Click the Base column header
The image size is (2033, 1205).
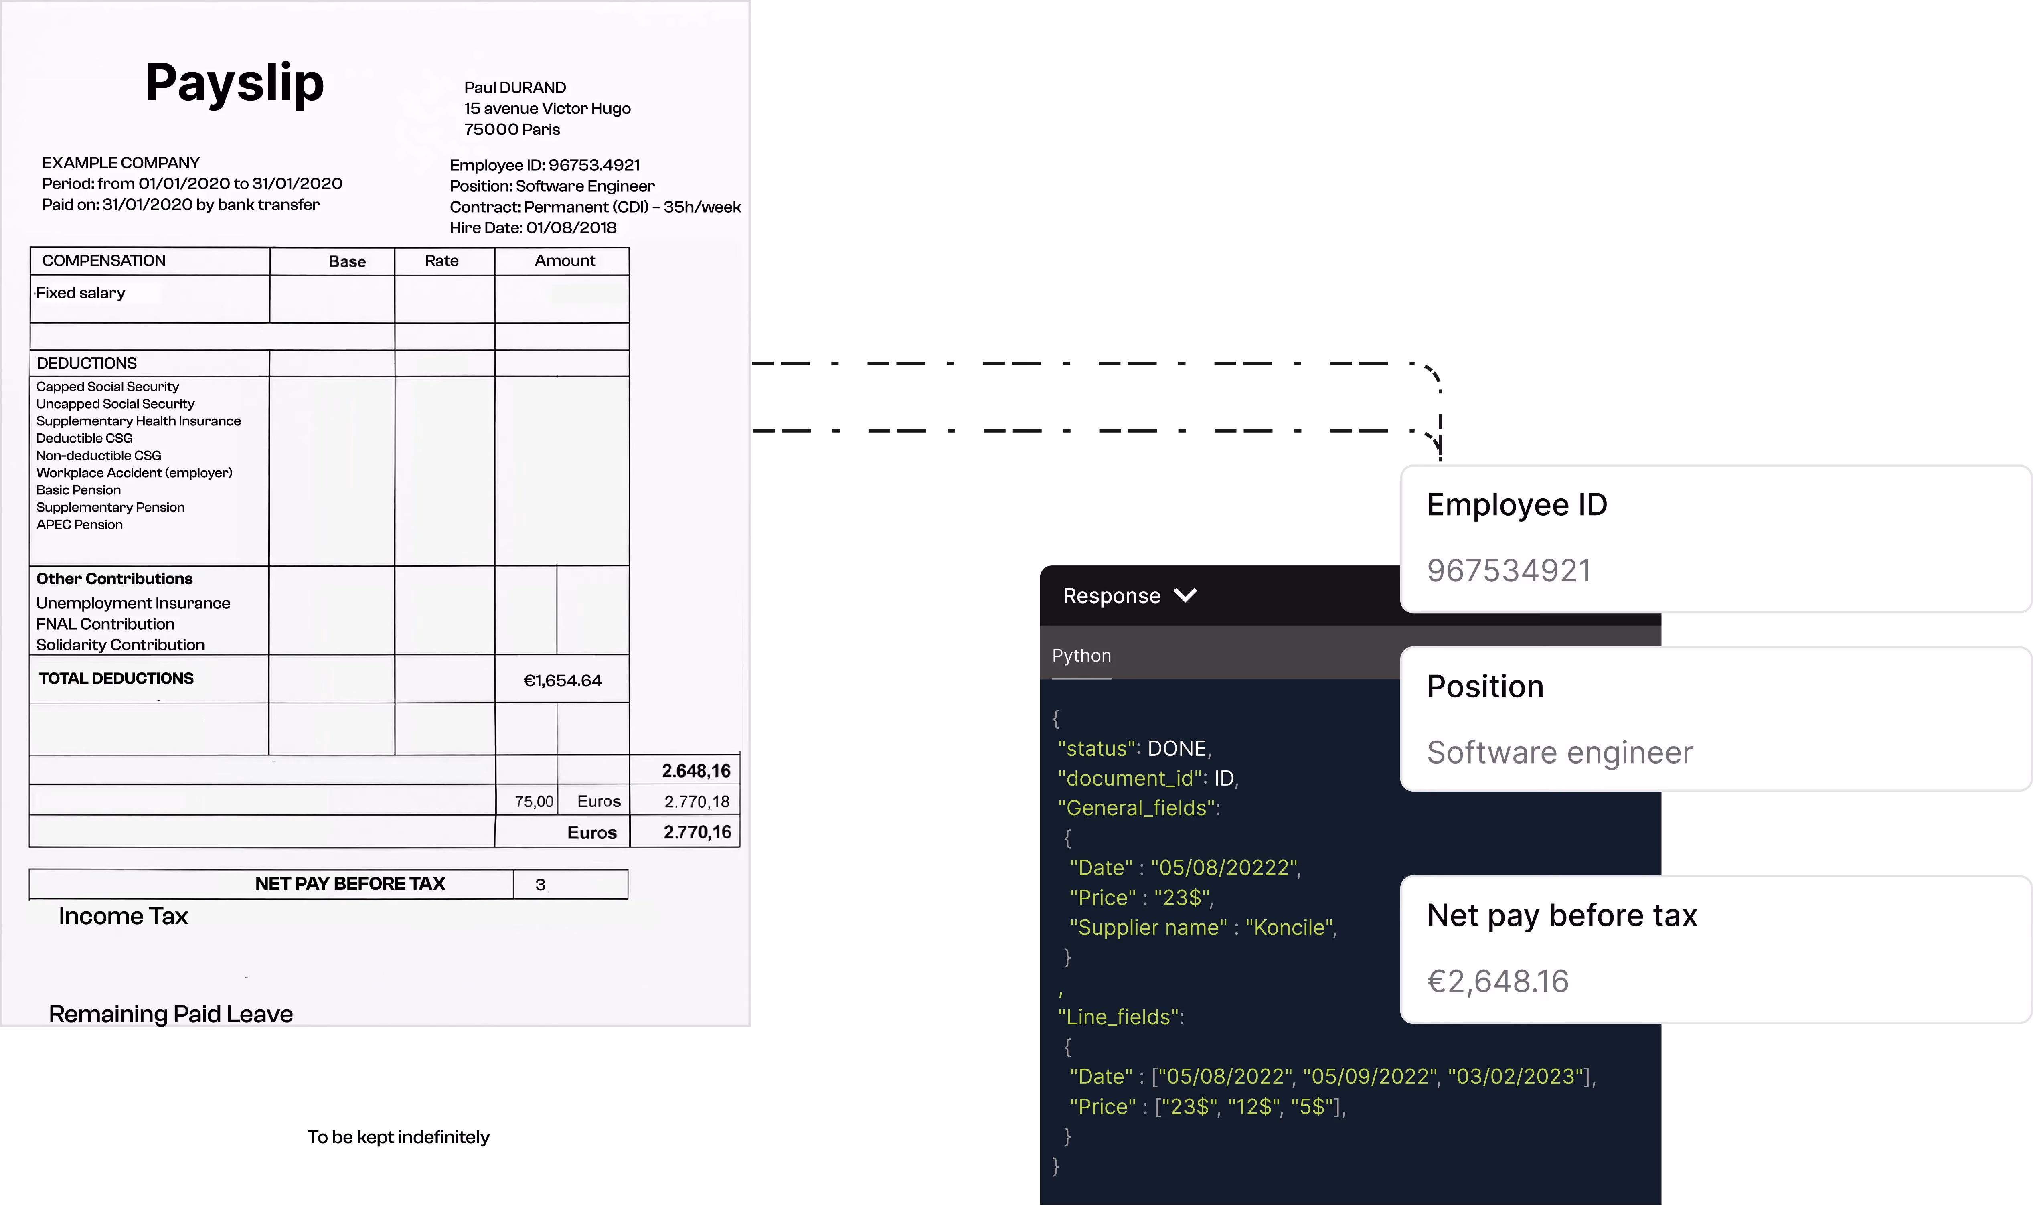point(348,261)
